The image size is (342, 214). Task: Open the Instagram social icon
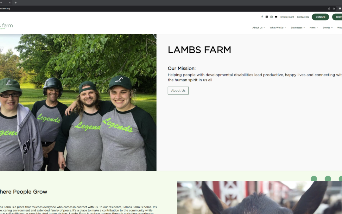pyautogui.click(x=271, y=17)
